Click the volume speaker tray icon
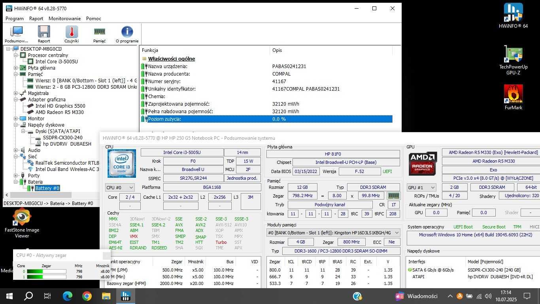This screenshot has height=304, width=540. [x=489, y=296]
